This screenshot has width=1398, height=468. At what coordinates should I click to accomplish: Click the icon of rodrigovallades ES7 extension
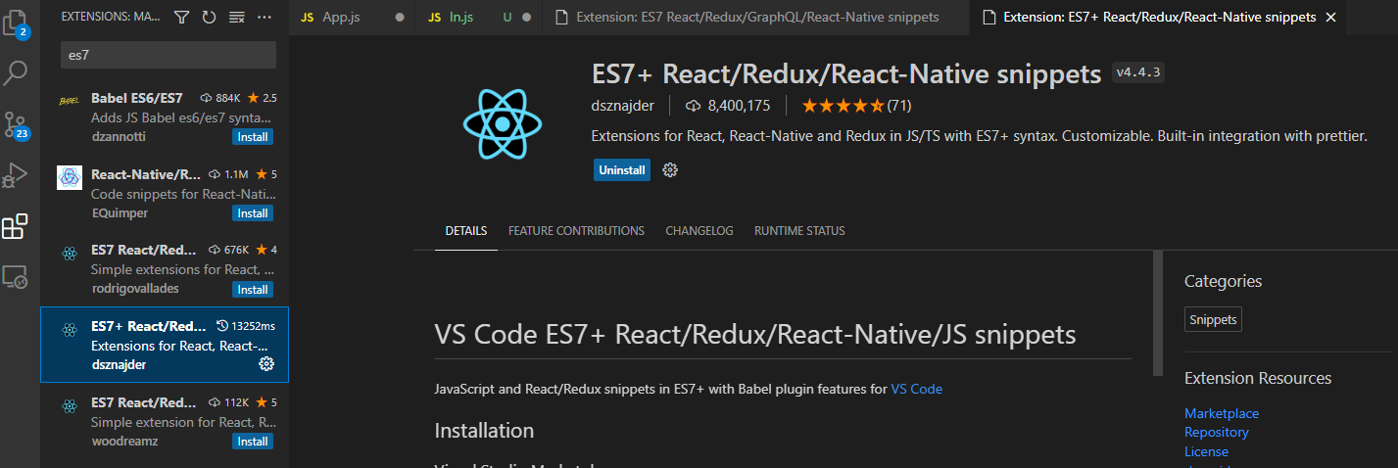tap(69, 253)
